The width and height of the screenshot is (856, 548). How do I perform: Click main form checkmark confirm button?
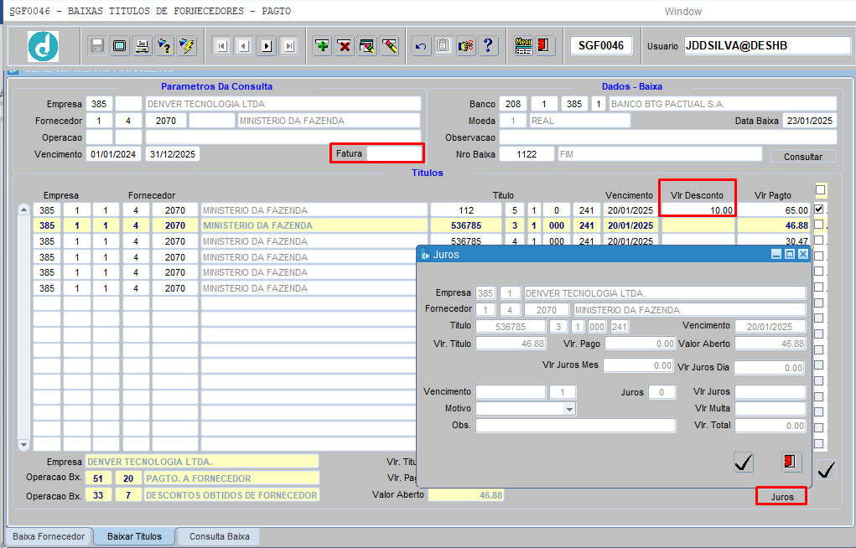[x=827, y=469]
